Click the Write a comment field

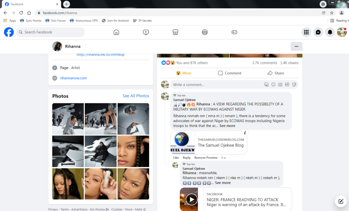tap(217, 85)
